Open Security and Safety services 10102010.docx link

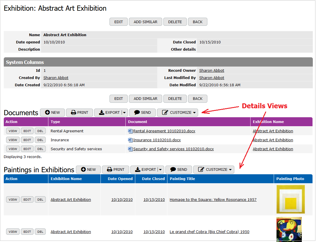point(173,149)
